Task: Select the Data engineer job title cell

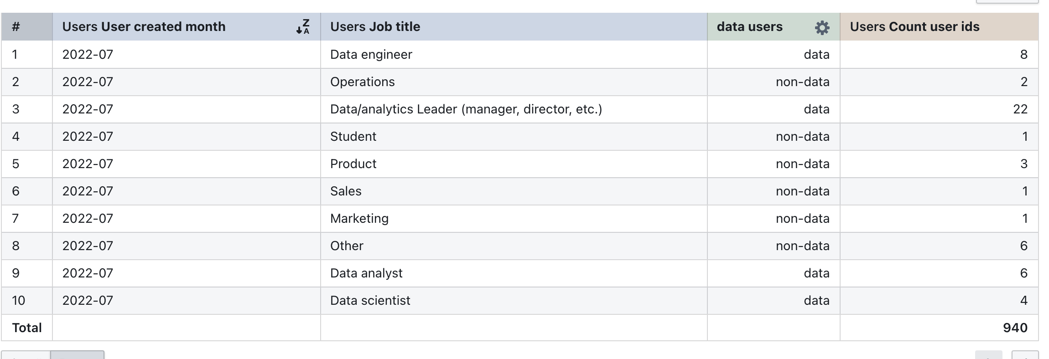Action: point(371,55)
